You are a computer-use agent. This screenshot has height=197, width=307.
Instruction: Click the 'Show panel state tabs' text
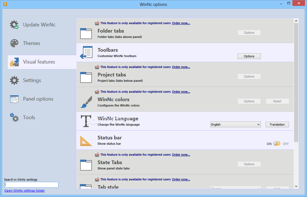pos(114,168)
